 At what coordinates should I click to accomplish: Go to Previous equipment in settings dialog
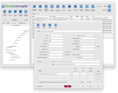click(38, 25)
